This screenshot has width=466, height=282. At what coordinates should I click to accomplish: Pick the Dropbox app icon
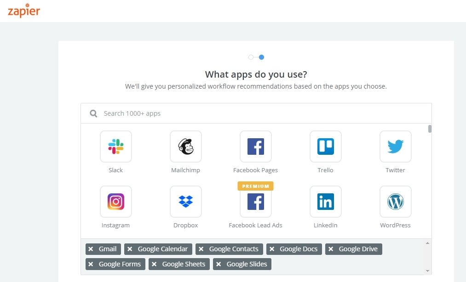point(186,202)
